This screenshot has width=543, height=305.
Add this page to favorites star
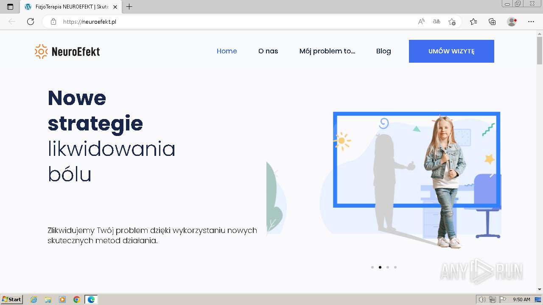[x=452, y=22]
